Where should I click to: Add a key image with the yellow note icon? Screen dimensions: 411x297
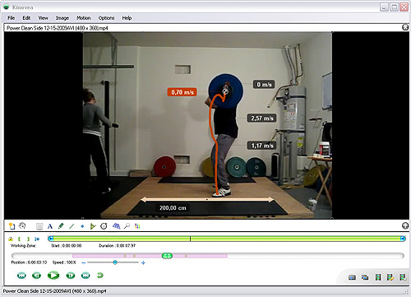(x=12, y=226)
